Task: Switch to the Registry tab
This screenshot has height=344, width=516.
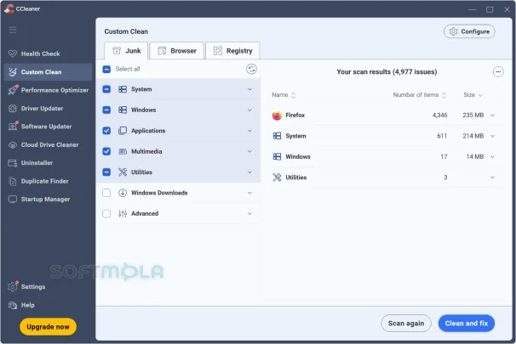Action: tap(232, 51)
